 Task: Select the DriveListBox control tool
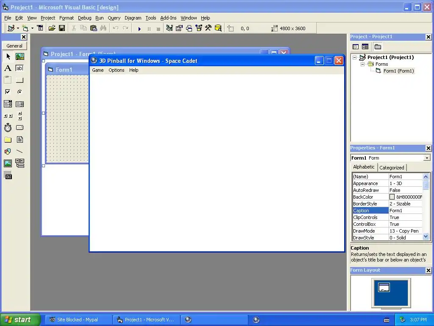tap(19, 127)
